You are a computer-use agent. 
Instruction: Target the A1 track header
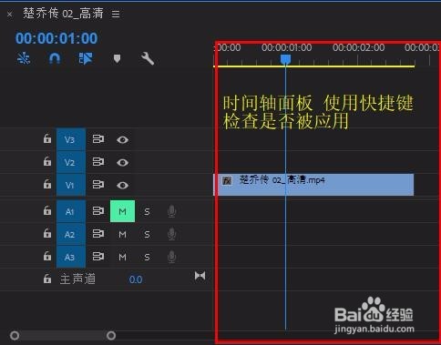(71, 211)
